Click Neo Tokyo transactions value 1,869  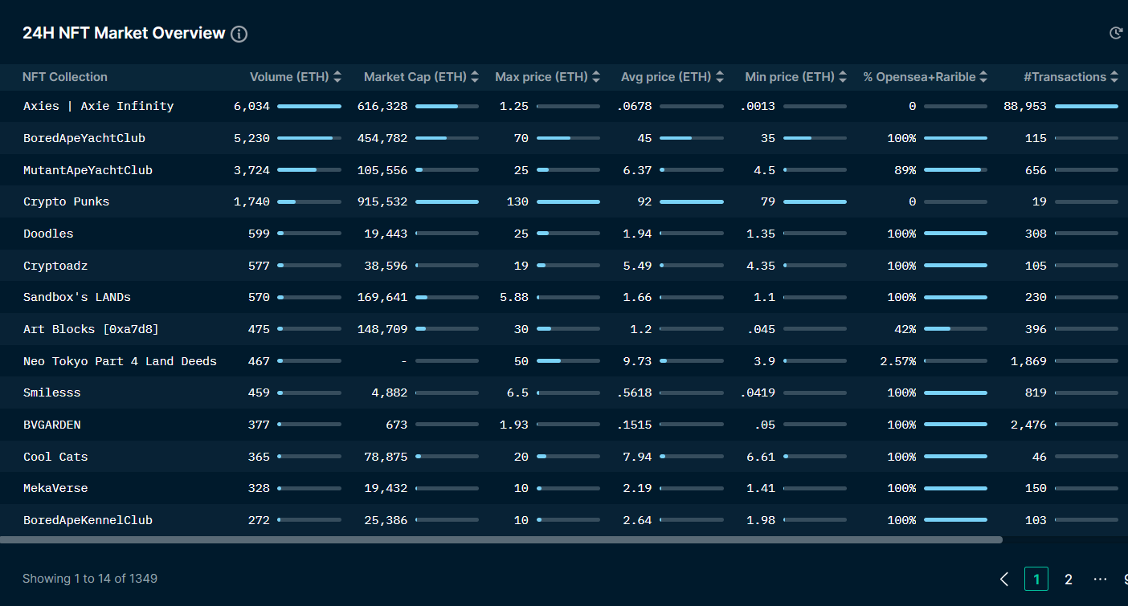(1029, 361)
